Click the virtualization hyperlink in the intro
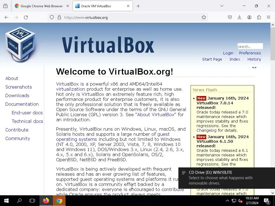This screenshot has height=206, width=275. pyautogui.click(x=71, y=89)
